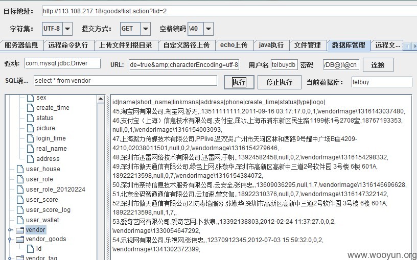
Task: Click the file icon beside create_time
Action: [31, 108]
